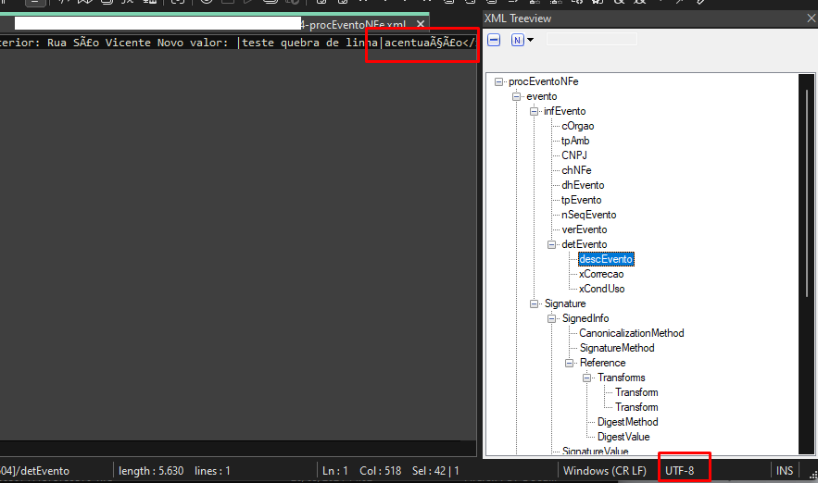Select the xCorrecao tree item

coord(601,274)
